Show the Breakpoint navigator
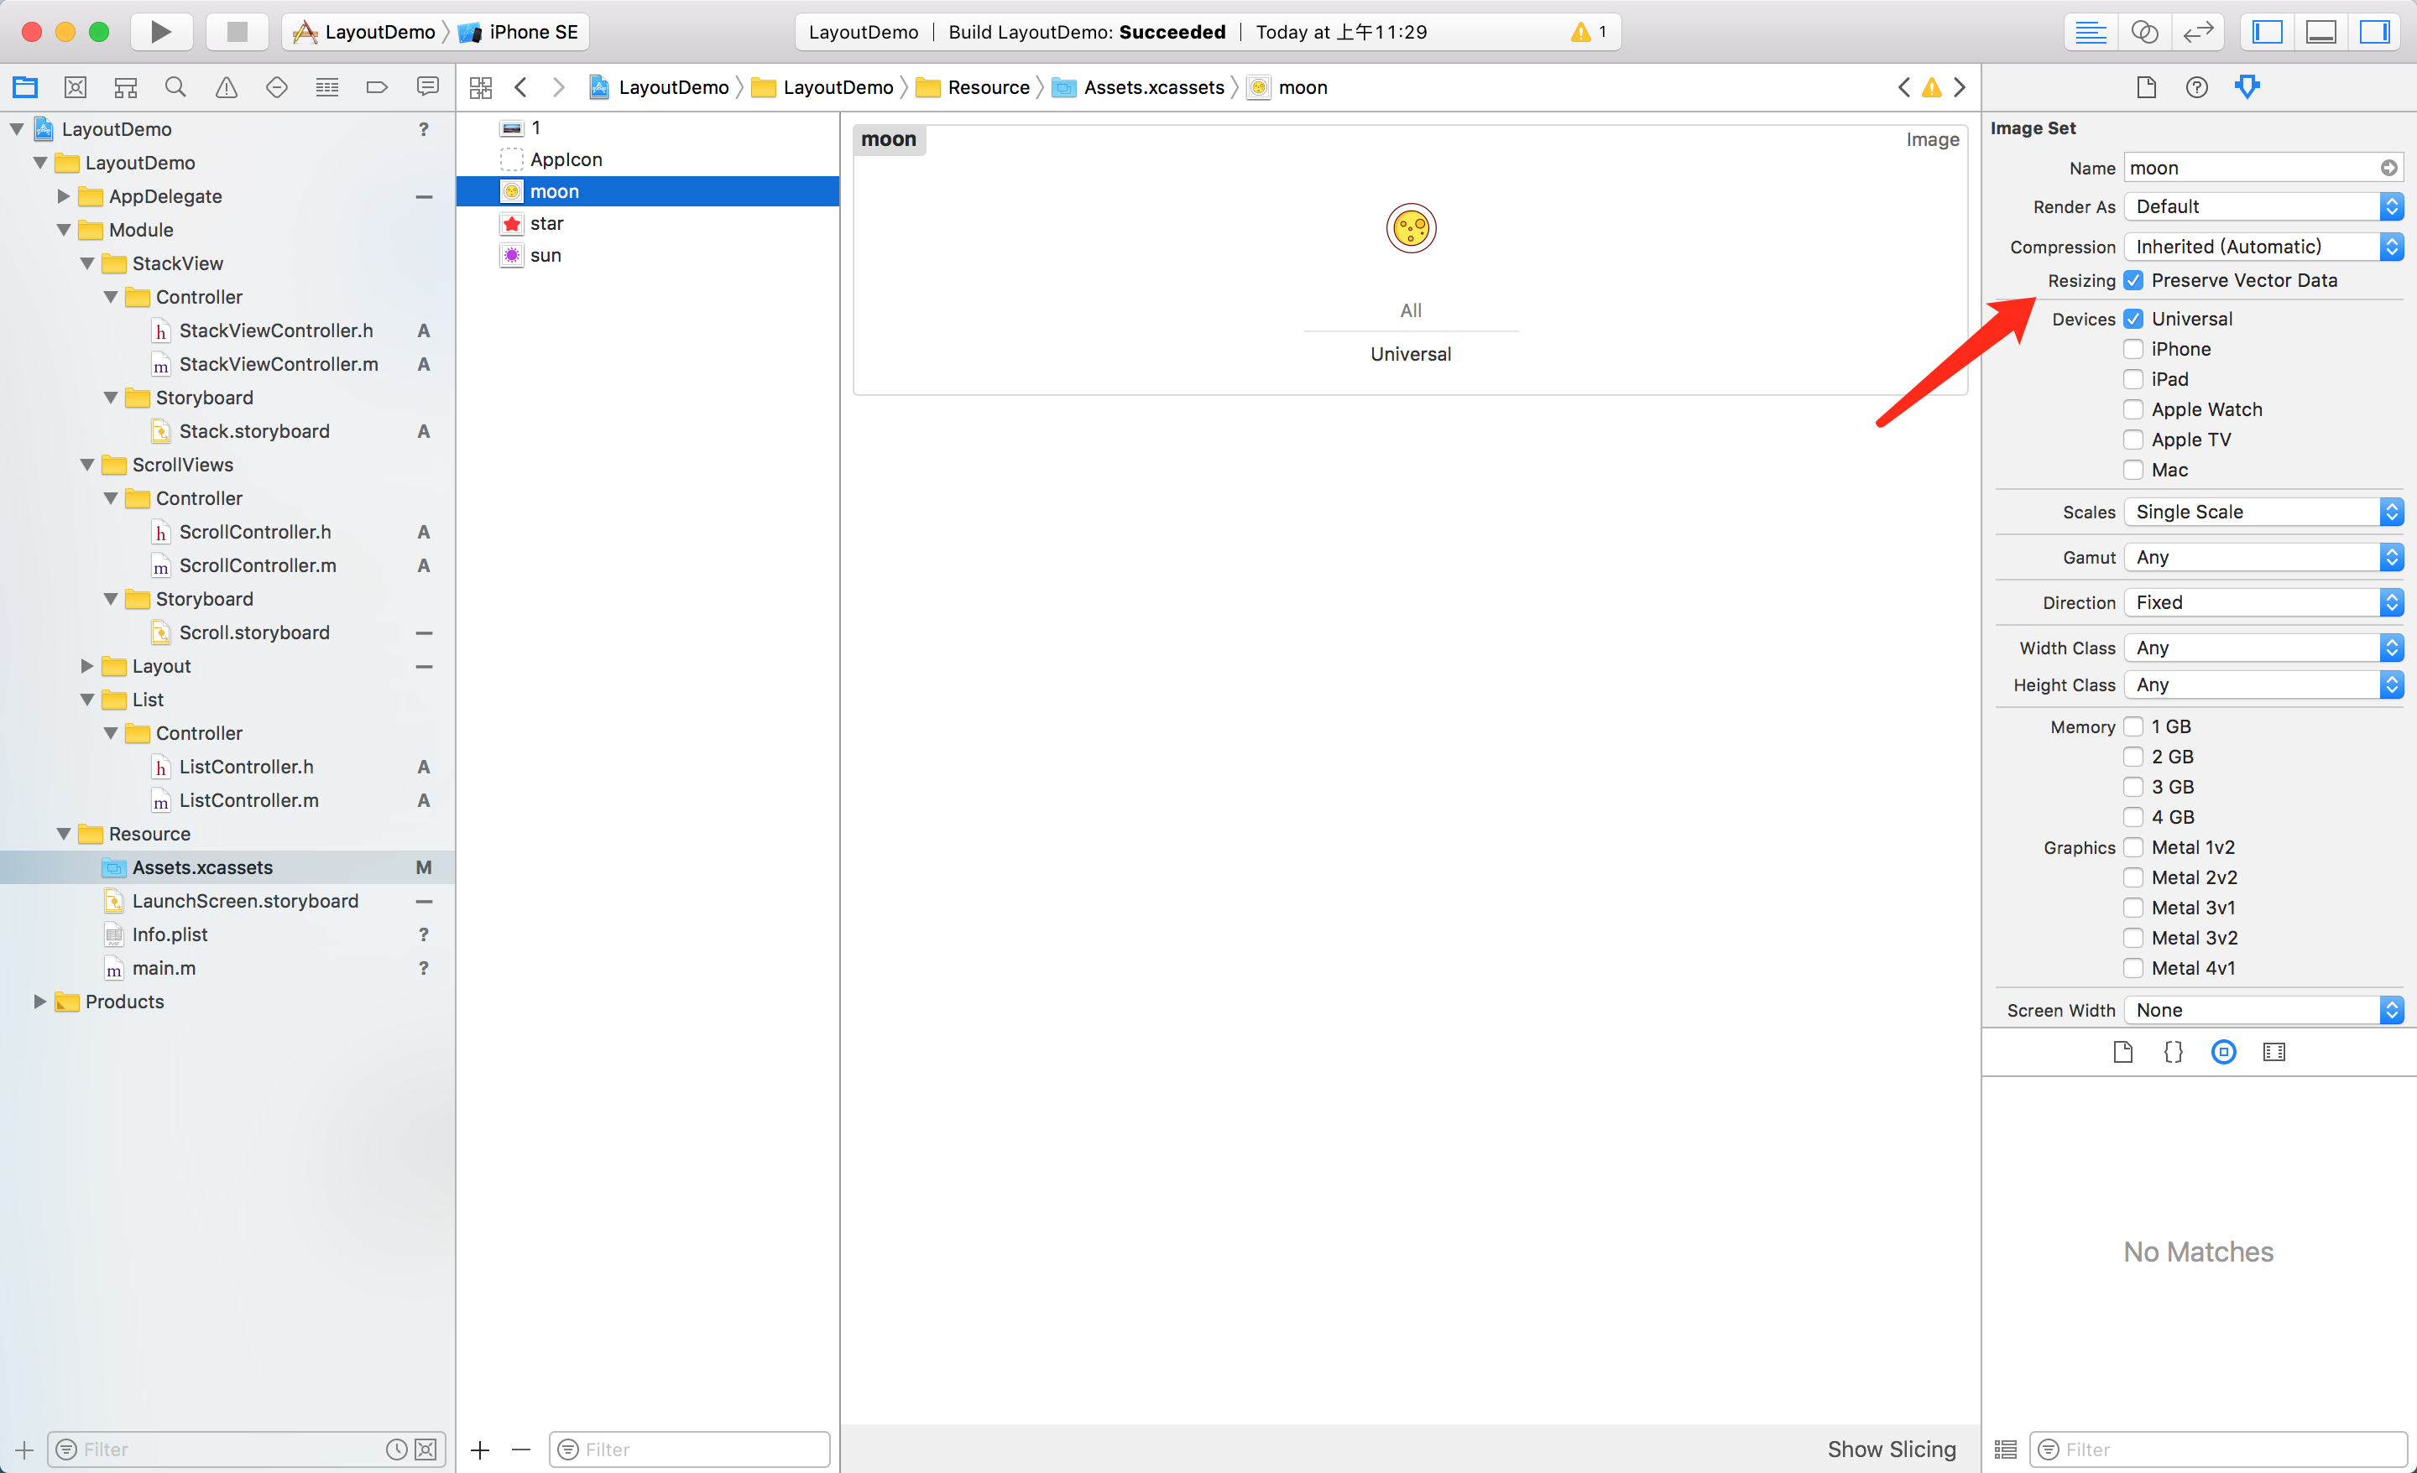Screen dimensions: 2417x1473 (x=377, y=87)
